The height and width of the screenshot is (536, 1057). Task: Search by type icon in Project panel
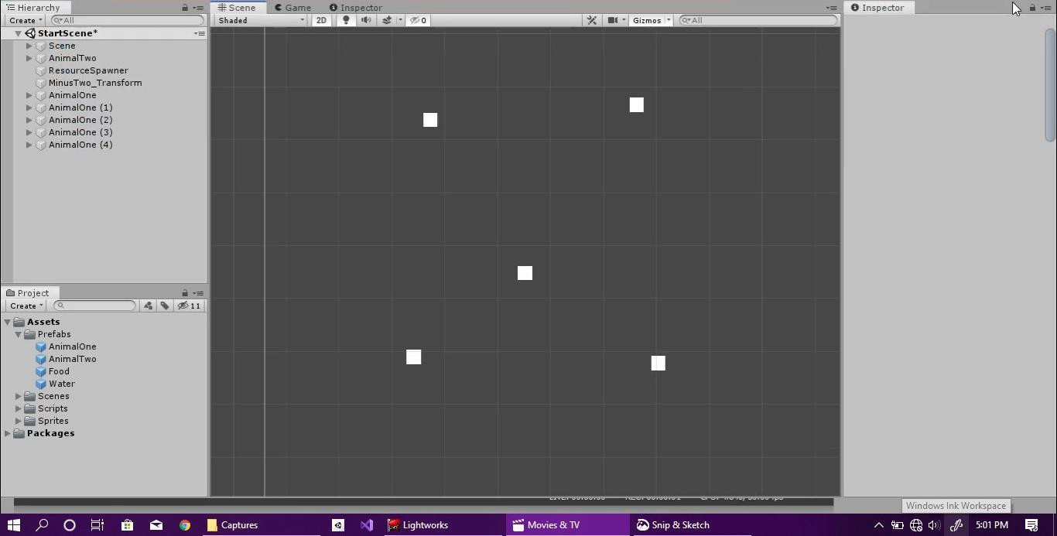(x=148, y=306)
